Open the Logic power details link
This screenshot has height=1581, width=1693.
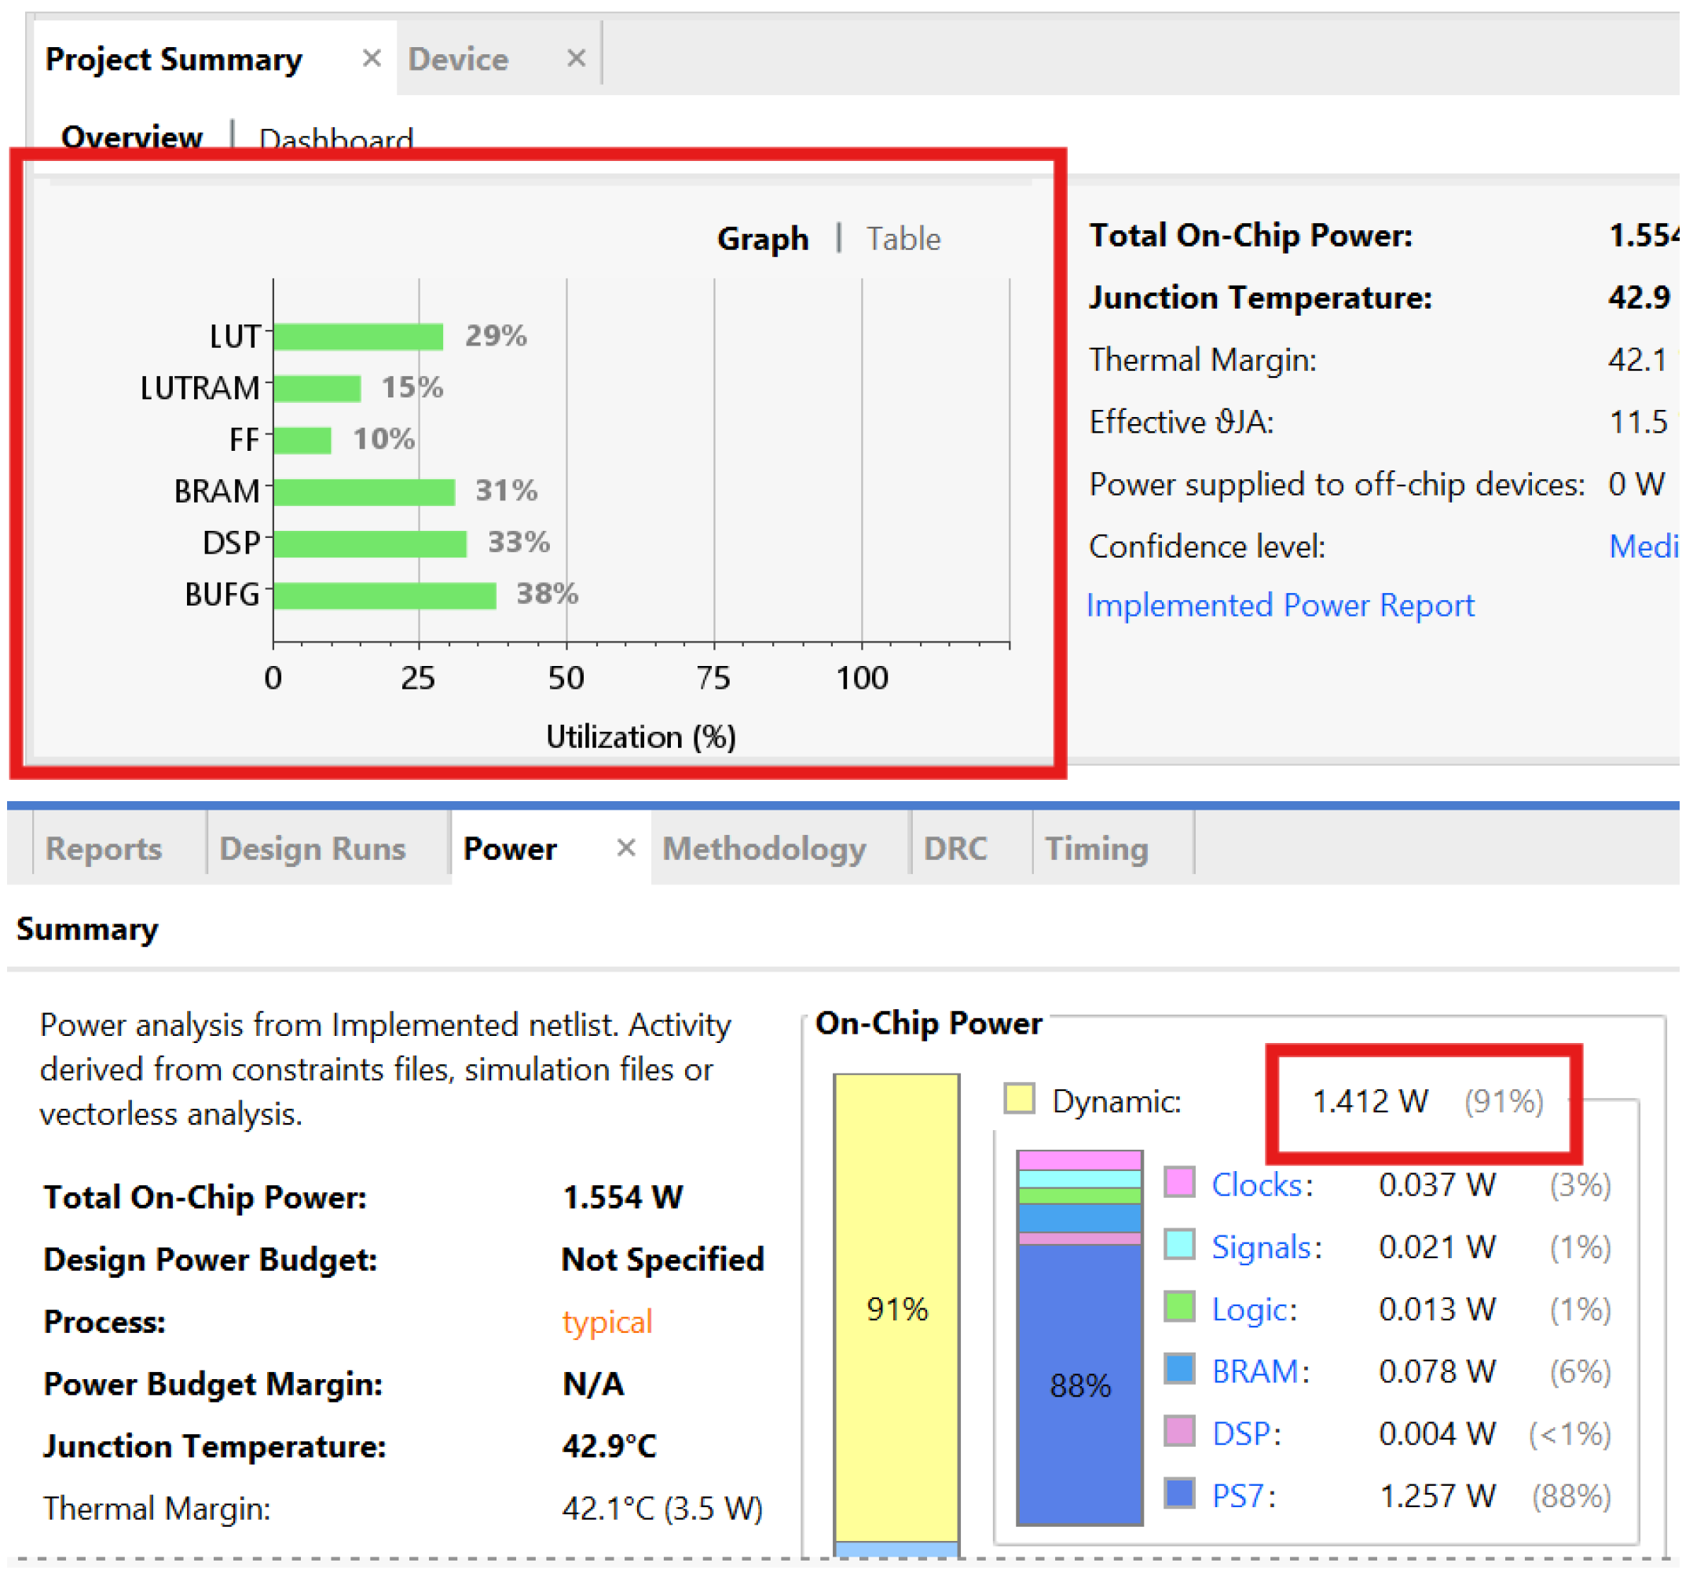pyautogui.click(x=1249, y=1309)
